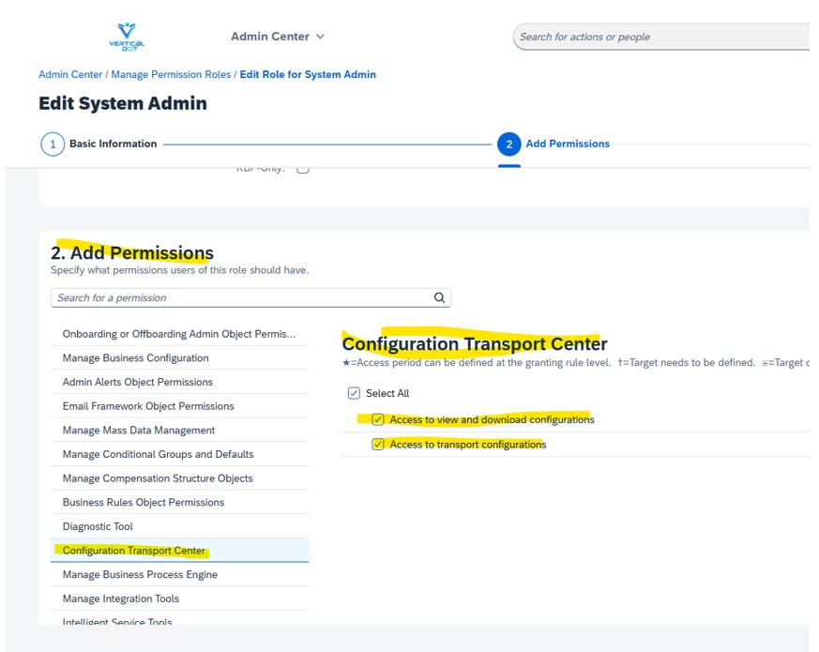This screenshot has width=819, height=652.
Task: Uncheck Access to transport configurations checkbox
Action: pyautogui.click(x=378, y=445)
